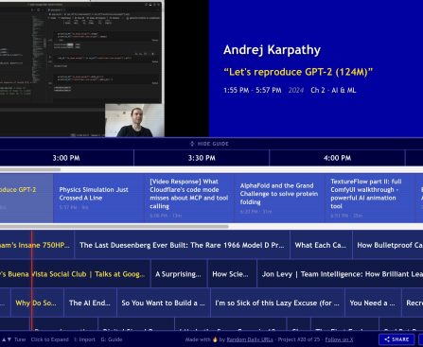Click the Share button
This screenshot has width=423, height=347.
coord(397,339)
